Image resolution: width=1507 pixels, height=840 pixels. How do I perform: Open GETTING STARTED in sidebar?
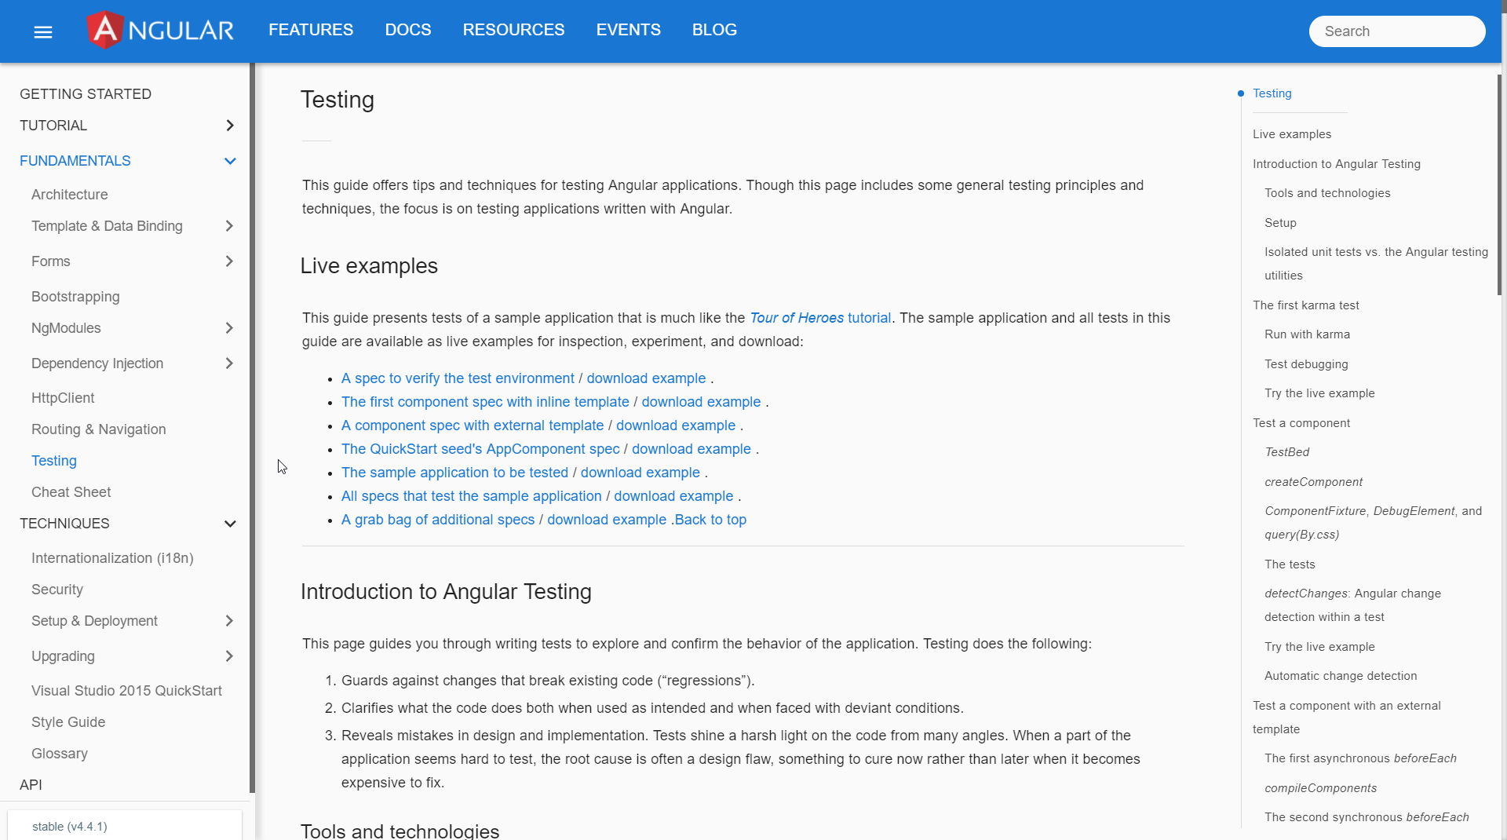[x=86, y=94]
